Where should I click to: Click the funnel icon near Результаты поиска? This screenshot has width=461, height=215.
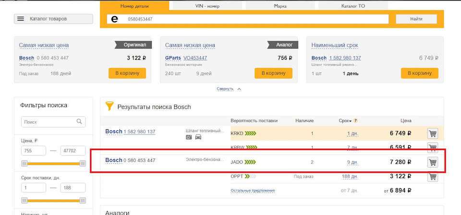[x=109, y=106]
